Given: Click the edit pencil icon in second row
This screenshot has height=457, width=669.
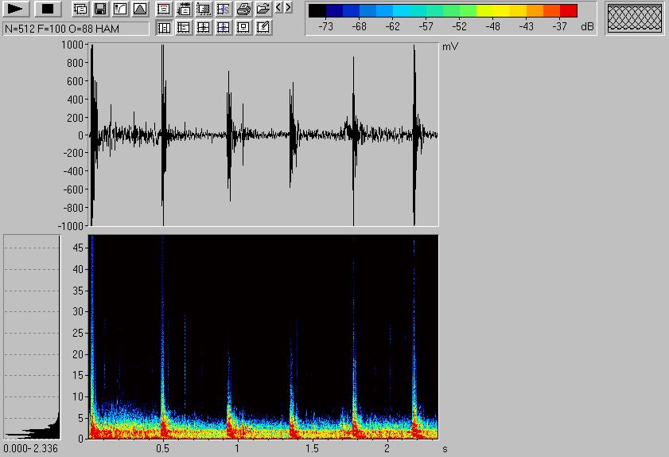Looking at the screenshot, I should click(263, 28).
